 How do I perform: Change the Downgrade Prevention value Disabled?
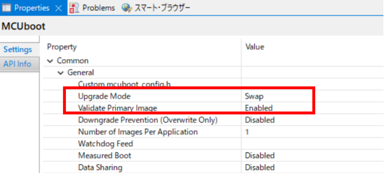[260, 120]
